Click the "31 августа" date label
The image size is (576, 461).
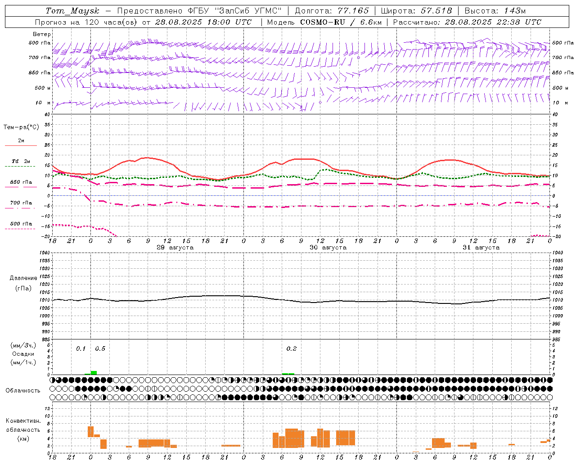point(481,248)
